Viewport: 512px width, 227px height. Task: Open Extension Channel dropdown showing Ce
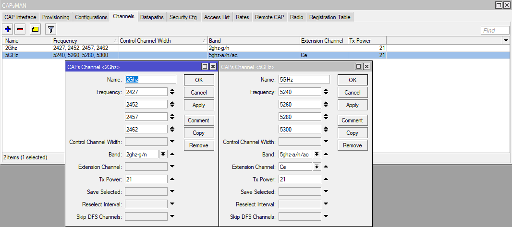click(x=317, y=167)
